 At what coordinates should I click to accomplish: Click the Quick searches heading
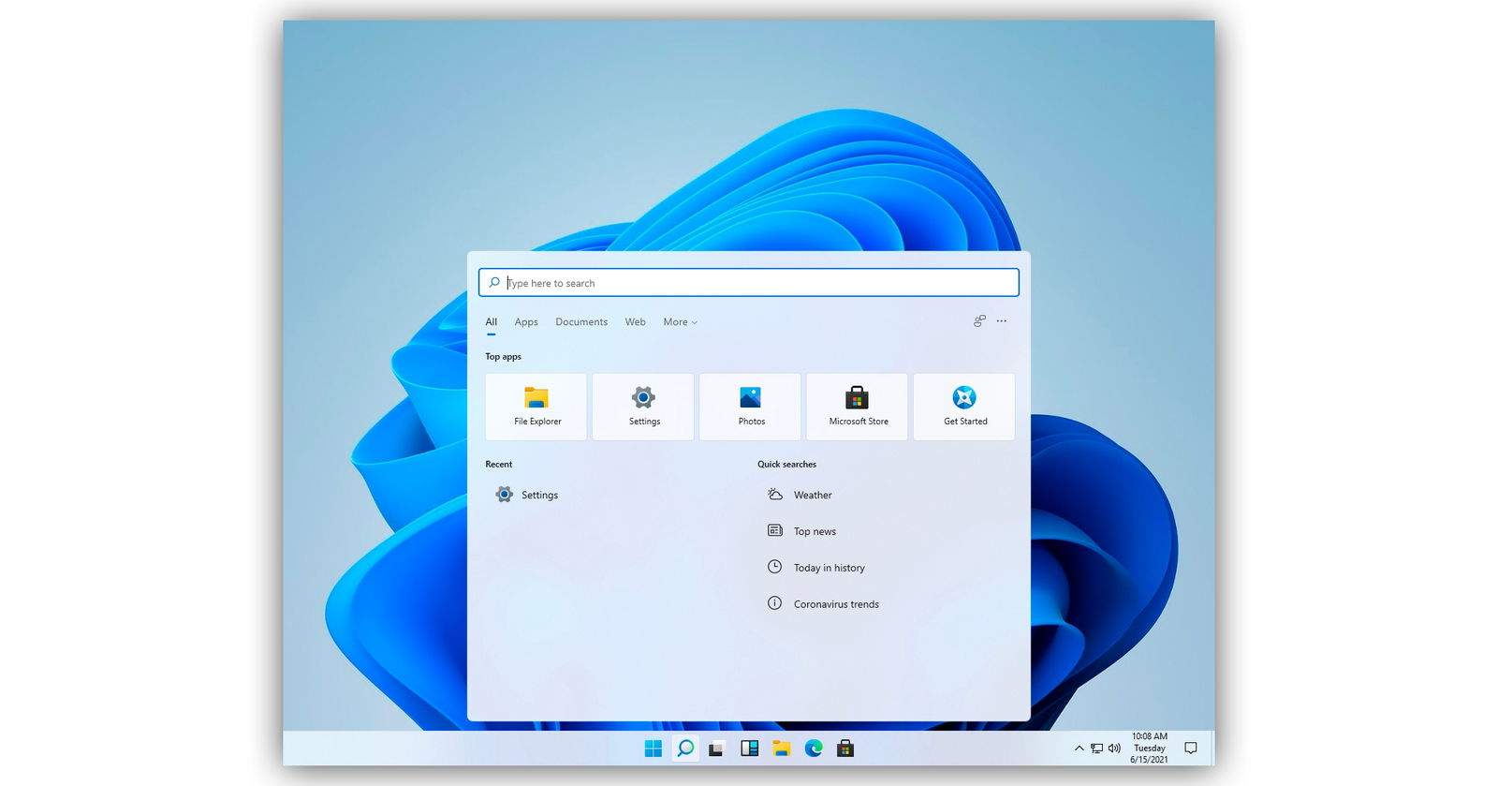787,465
